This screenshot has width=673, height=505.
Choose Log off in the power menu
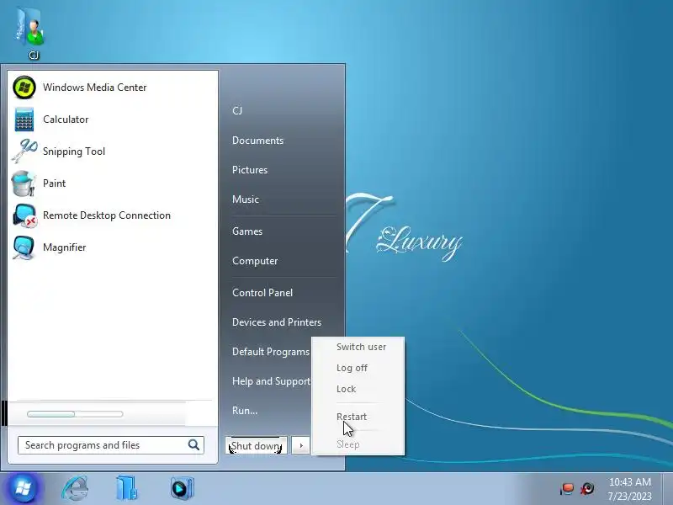point(352,368)
